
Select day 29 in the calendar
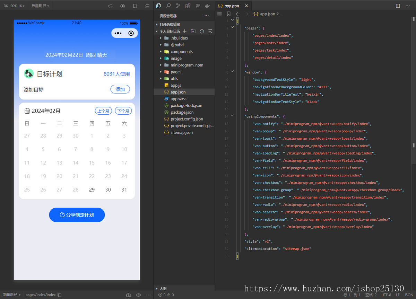pos(92,190)
